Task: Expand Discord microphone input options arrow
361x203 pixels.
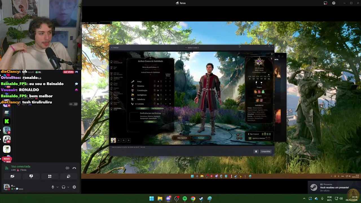Action: click(57, 187)
